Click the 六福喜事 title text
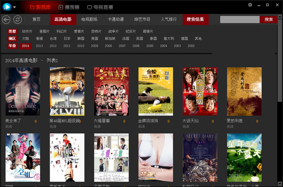The image size is (283, 187). [x=102, y=121]
